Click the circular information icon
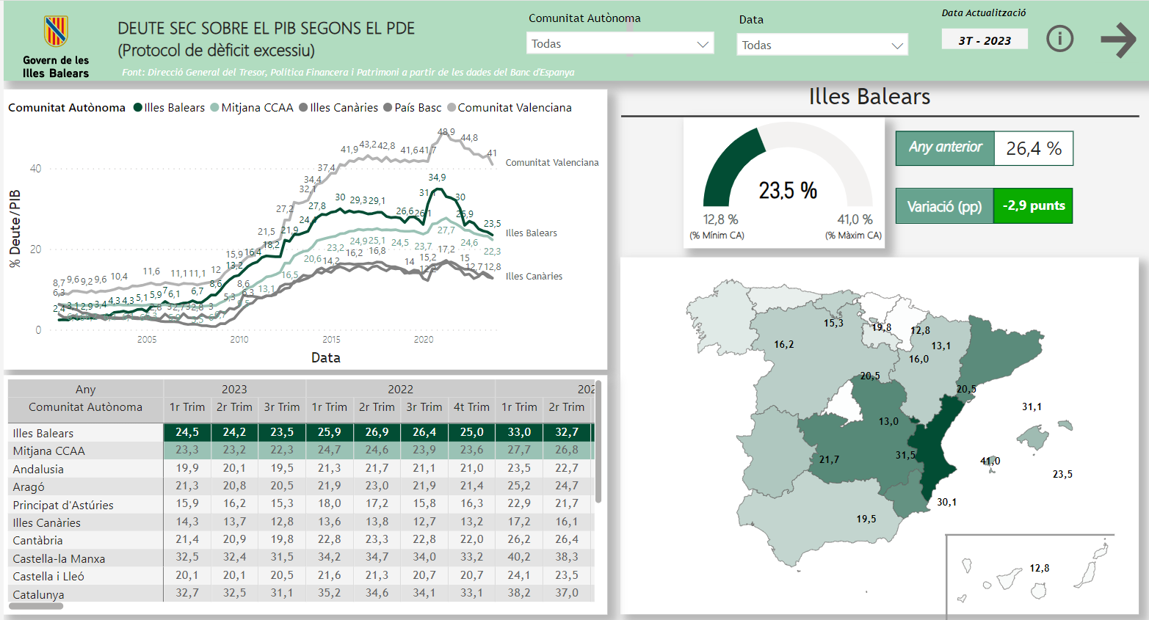The width and height of the screenshot is (1149, 620). click(x=1059, y=38)
